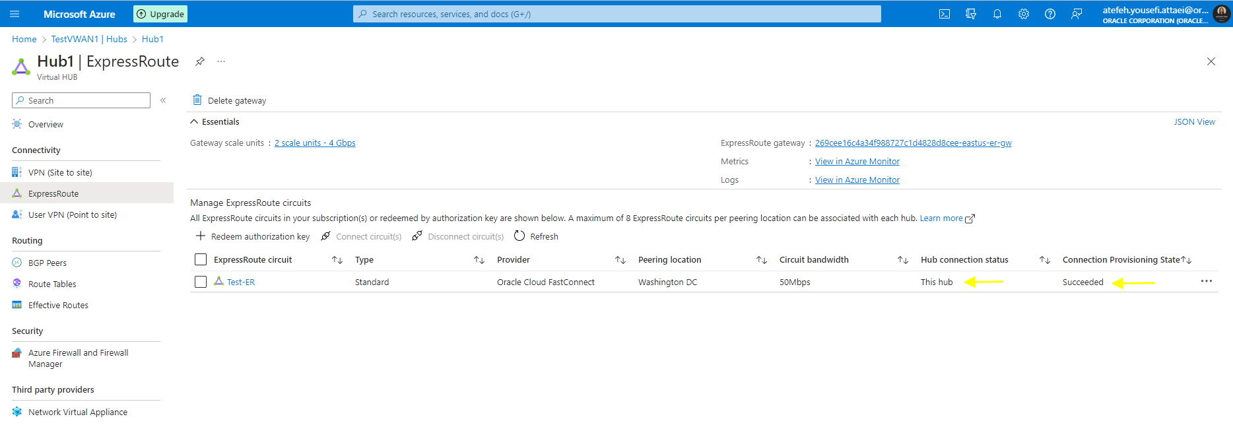This screenshot has height=427, width=1233.
Task: Open Cloud Shell from the top bar
Action: tap(945, 14)
